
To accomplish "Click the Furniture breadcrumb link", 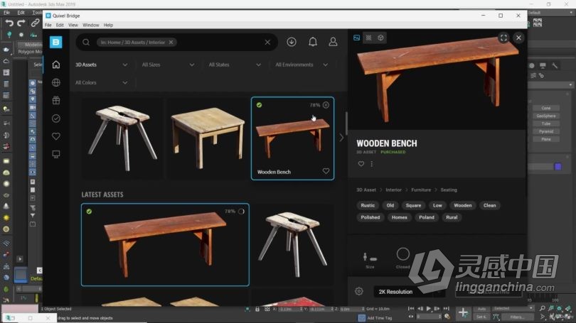I will tap(421, 190).
